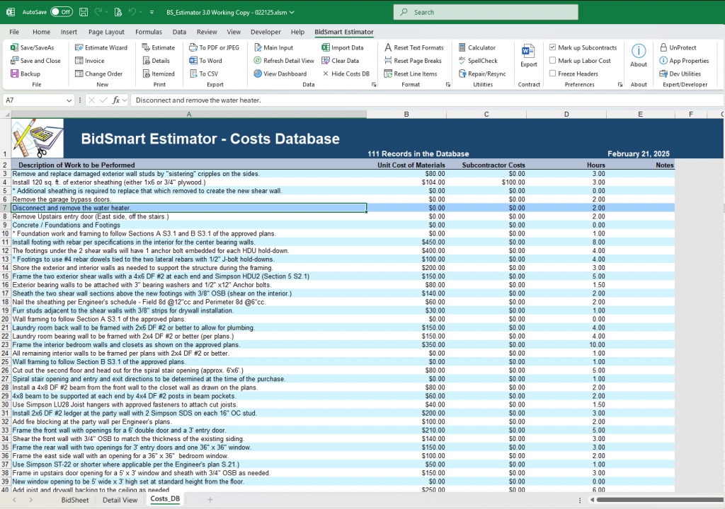This screenshot has height=509, width=725.
Task: Select all cells with corner button
Action: pos(6,114)
